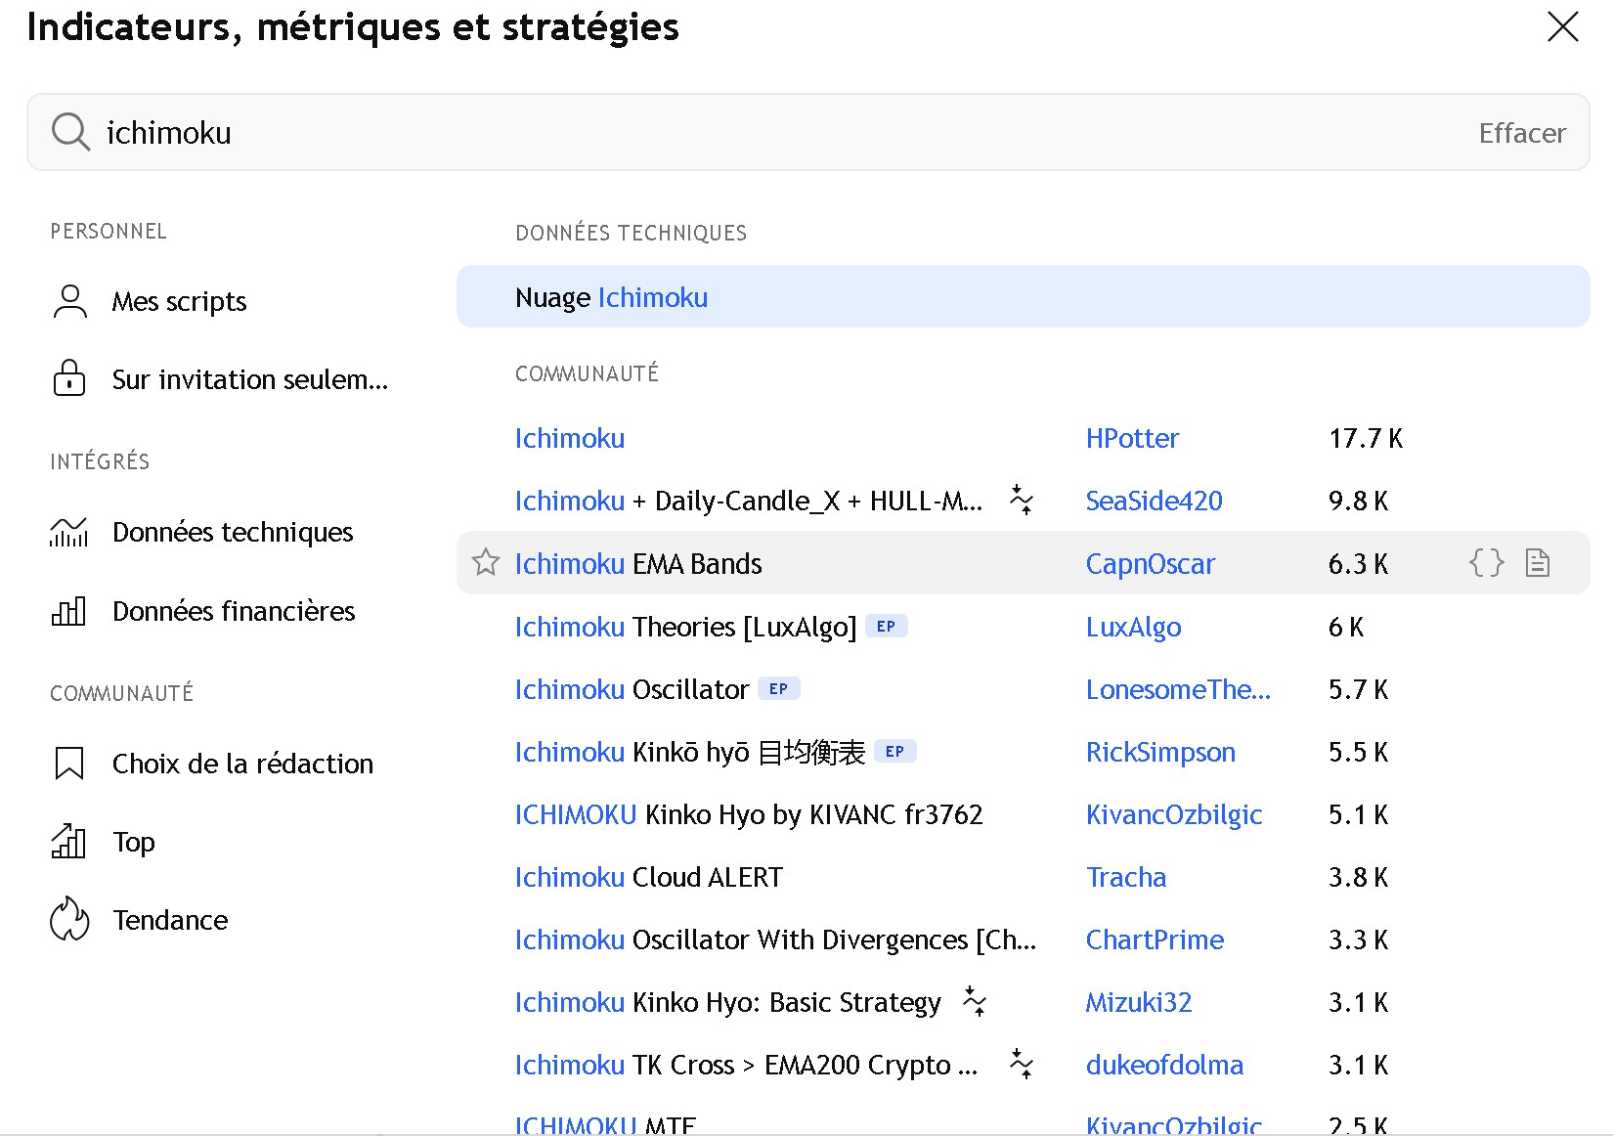Open LuxAlgo author profile link
Viewport: 1613px width, 1136px height.
click(x=1133, y=627)
